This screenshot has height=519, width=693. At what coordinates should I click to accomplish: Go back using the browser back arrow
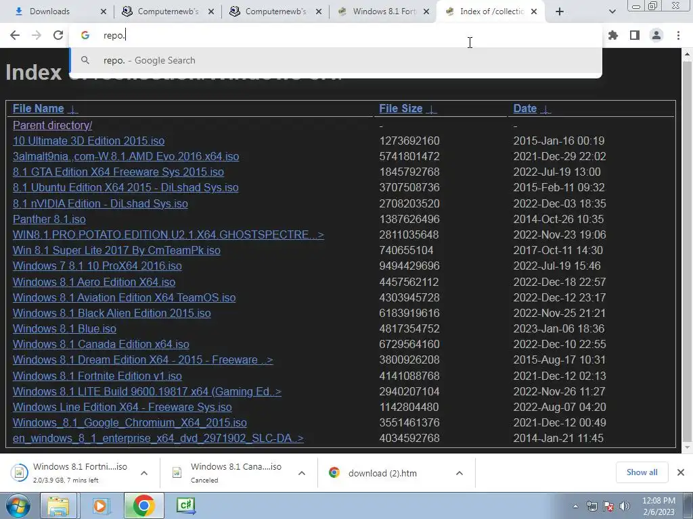pyautogui.click(x=15, y=35)
